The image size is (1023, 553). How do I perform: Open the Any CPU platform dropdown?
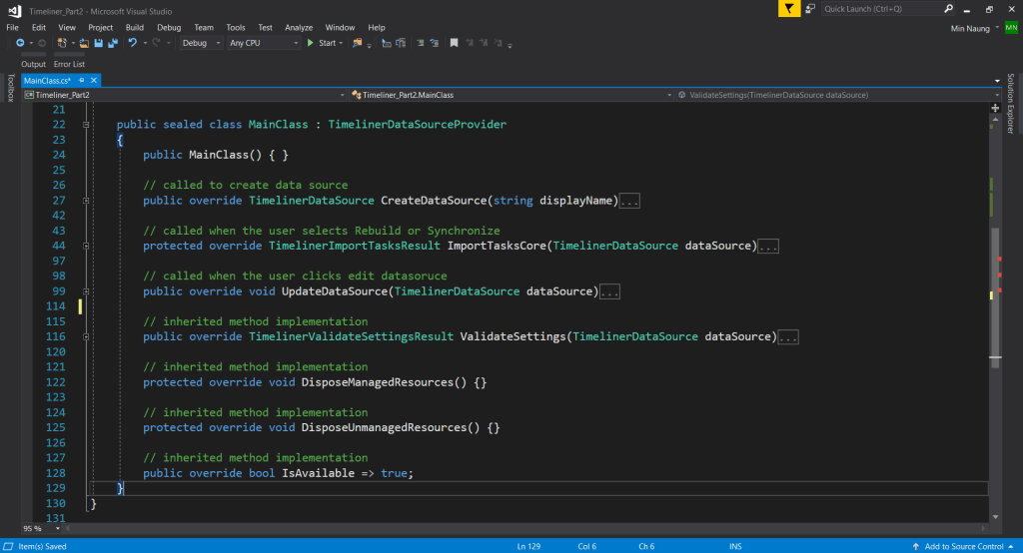[x=263, y=43]
